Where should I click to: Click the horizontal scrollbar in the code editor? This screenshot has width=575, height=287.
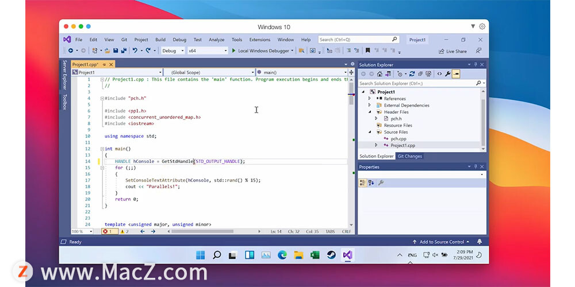coord(202,231)
